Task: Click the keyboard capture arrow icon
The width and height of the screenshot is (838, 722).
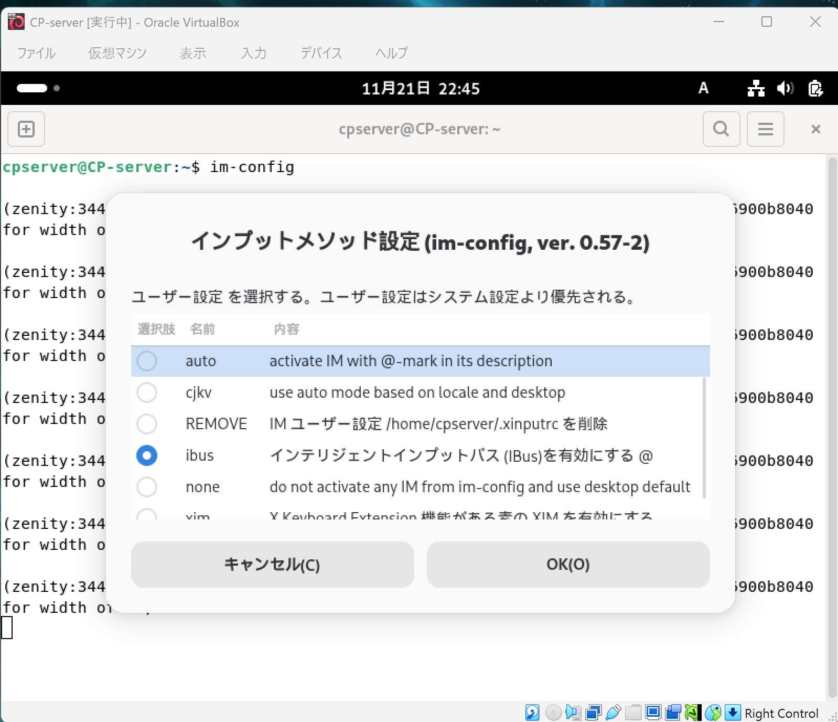Action: [733, 713]
